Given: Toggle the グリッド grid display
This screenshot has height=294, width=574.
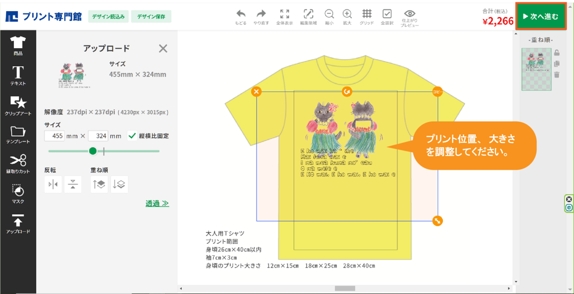Looking at the screenshot, I should point(367,17).
